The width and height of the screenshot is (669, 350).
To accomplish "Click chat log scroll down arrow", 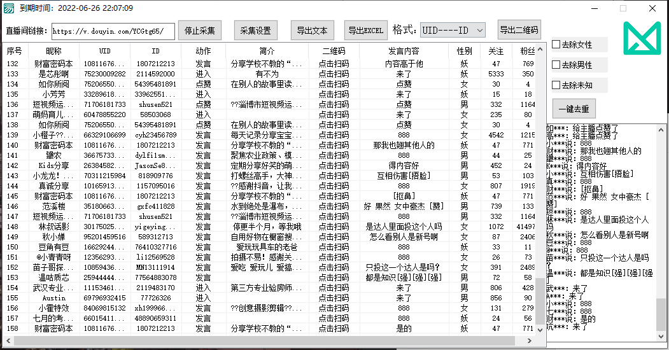I will pos(661,336).
